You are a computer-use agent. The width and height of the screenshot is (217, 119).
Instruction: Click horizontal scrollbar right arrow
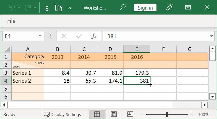pos(204,105)
